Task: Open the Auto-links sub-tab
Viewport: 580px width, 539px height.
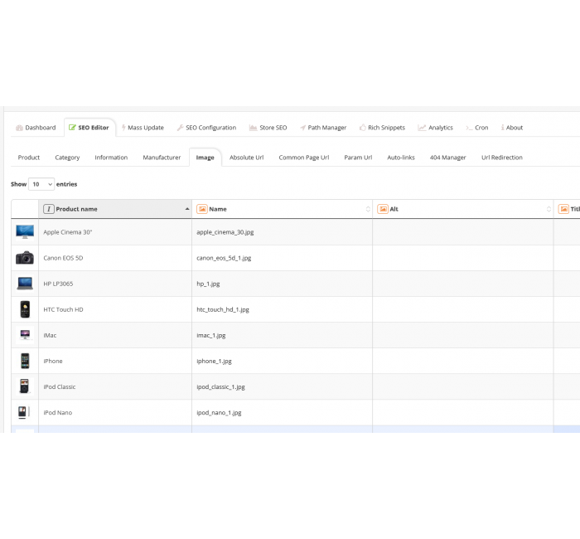Action: pyautogui.click(x=401, y=158)
